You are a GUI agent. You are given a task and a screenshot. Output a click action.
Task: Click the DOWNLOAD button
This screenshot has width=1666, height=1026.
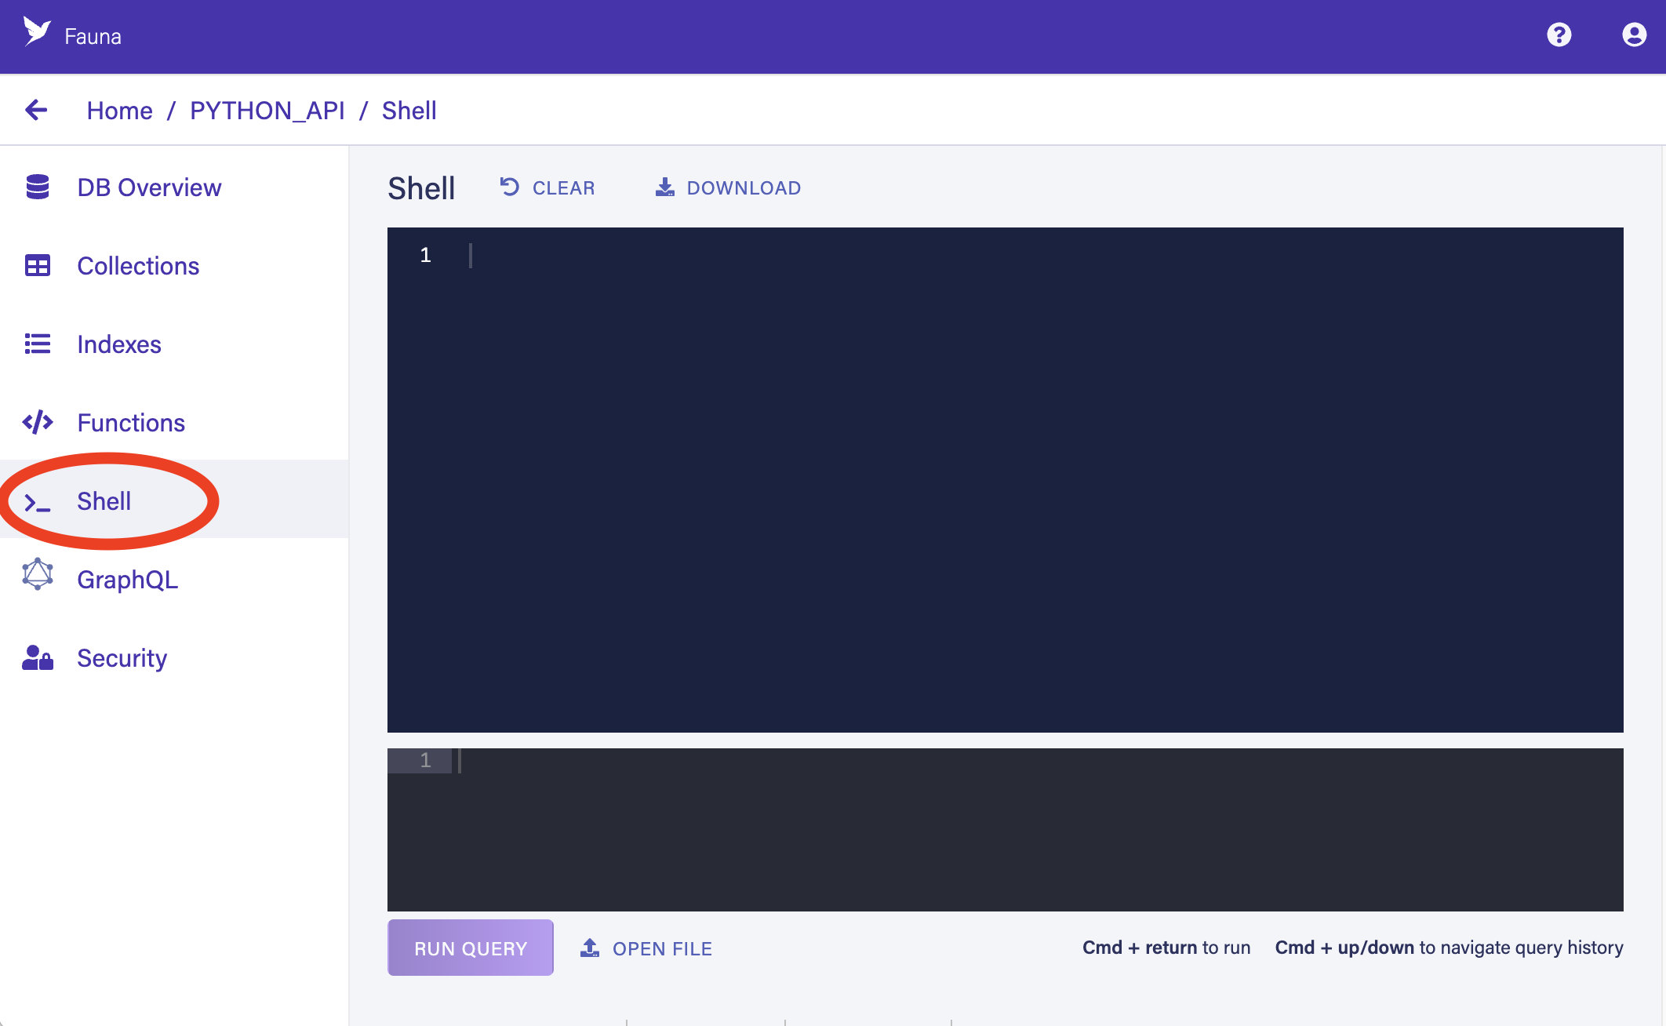point(726,187)
